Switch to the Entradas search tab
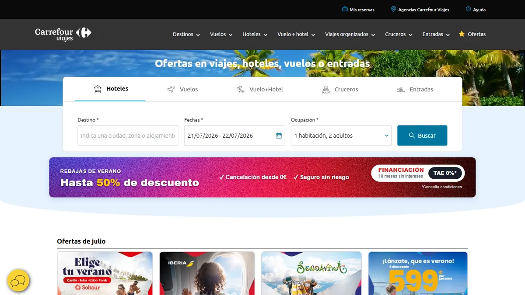Viewport: 525px width, 295px height. pos(415,89)
